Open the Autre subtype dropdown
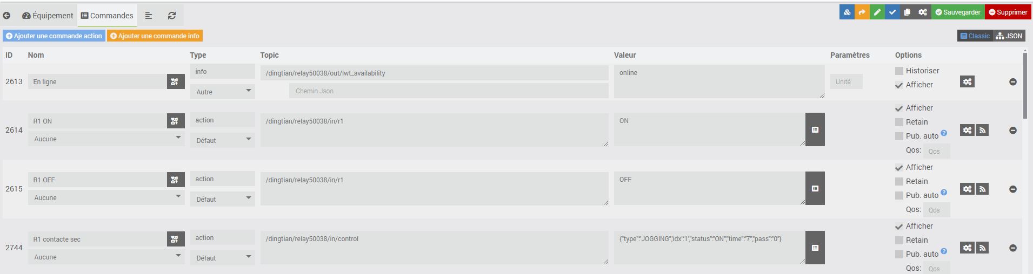 point(222,92)
